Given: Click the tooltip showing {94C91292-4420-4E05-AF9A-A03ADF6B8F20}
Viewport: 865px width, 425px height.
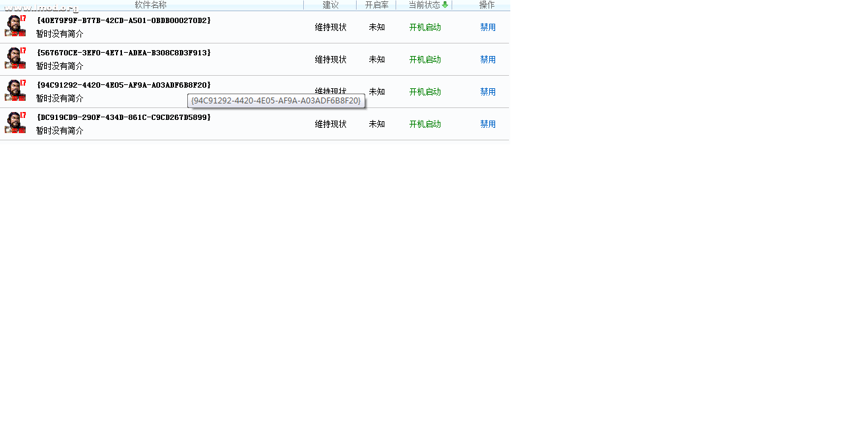Looking at the screenshot, I should click(276, 101).
